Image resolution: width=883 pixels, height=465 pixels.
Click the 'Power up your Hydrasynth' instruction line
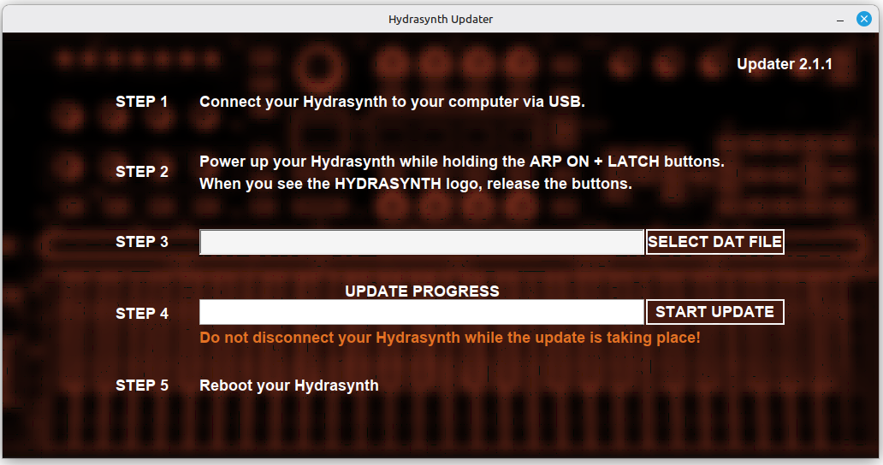[462, 162]
